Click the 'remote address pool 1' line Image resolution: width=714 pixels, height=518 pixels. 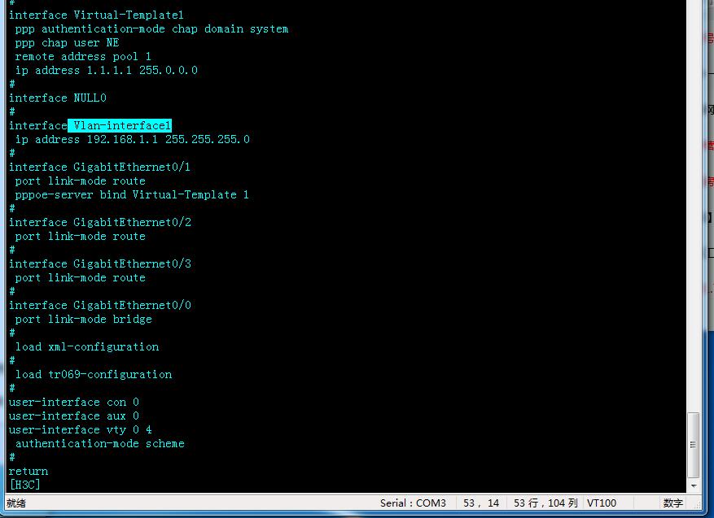83,56
